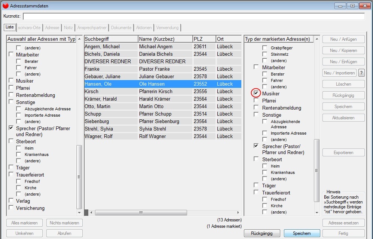Select the row Bichels, Daniela
This screenshot has height=239, width=373.
(163, 54)
